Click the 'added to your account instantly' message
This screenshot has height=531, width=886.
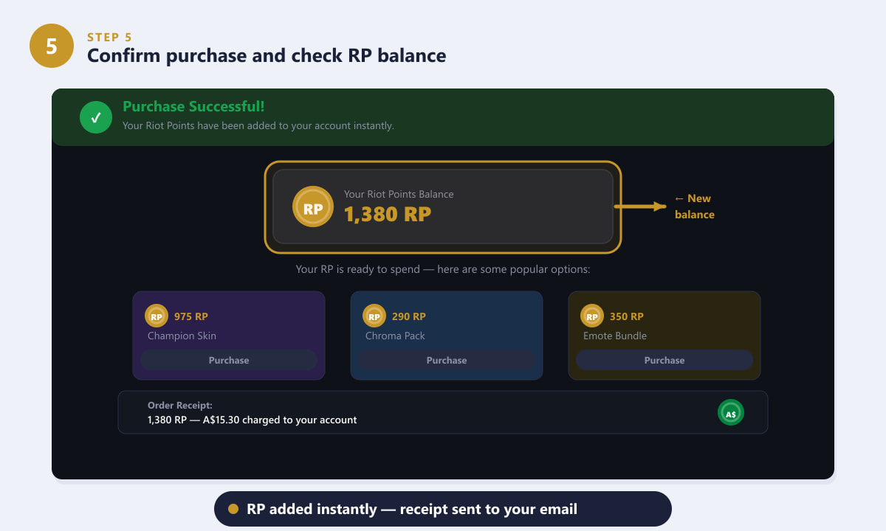tap(258, 125)
